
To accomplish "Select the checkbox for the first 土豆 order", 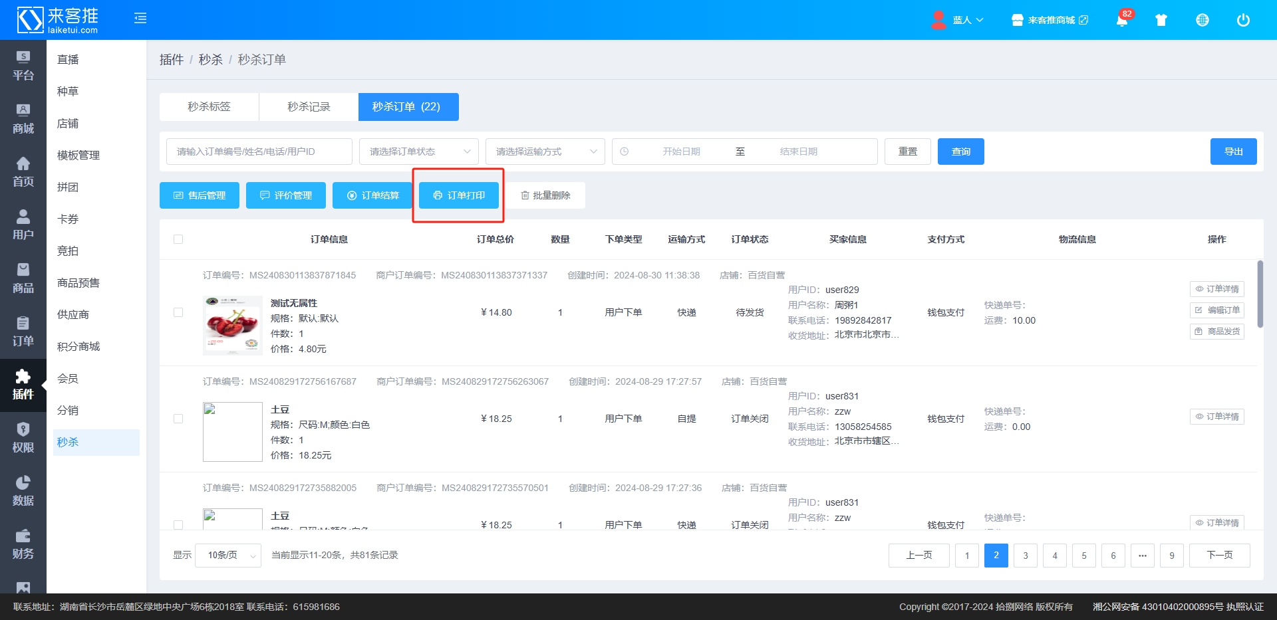I will click(178, 419).
